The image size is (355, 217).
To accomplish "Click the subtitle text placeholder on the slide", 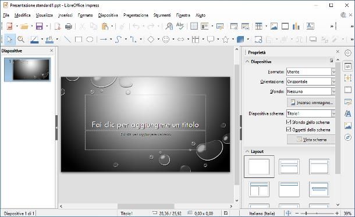I will point(145,140).
